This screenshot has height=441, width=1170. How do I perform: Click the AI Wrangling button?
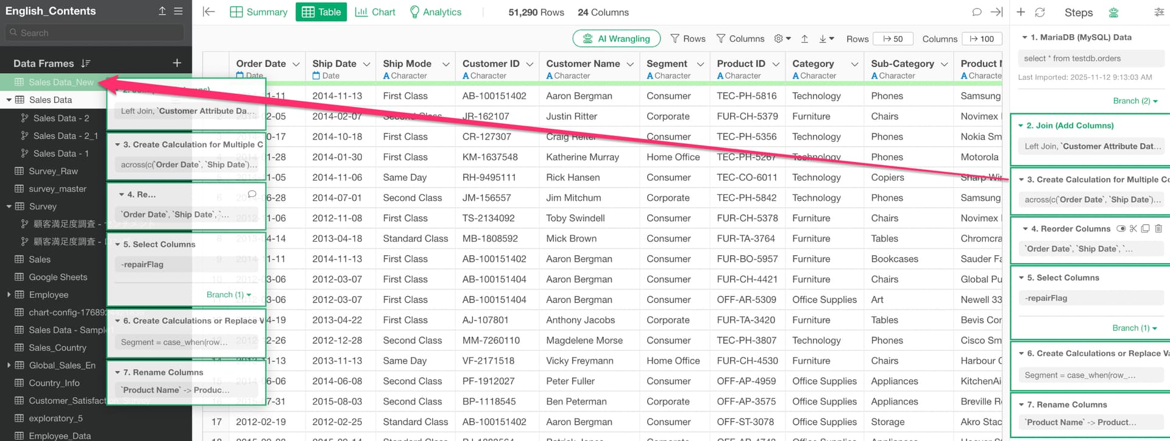[616, 38]
